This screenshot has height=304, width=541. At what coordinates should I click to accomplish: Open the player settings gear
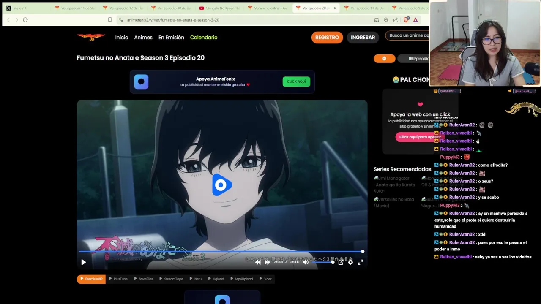coord(350,262)
